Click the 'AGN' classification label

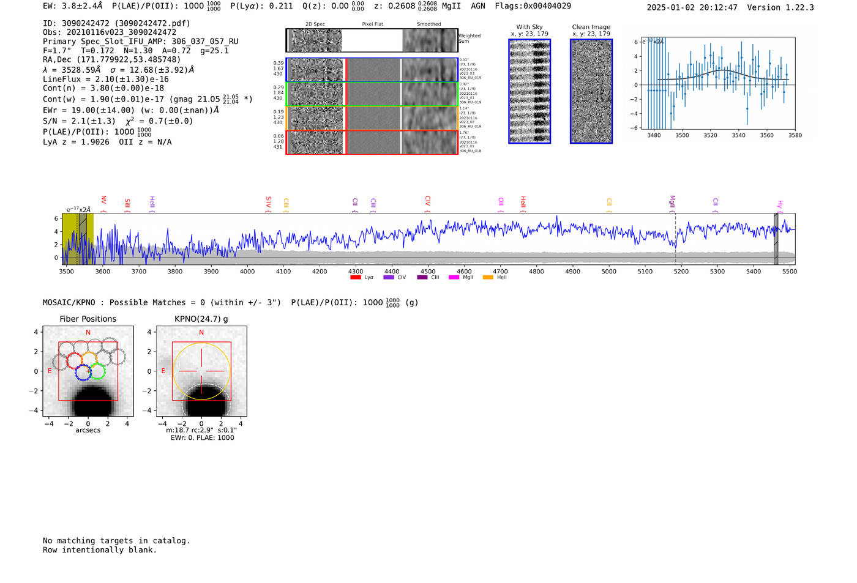[478, 6]
